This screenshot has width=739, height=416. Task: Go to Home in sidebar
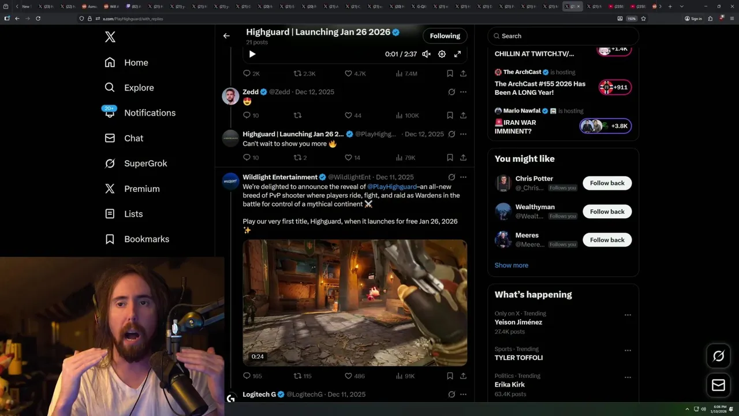(126, 62)
